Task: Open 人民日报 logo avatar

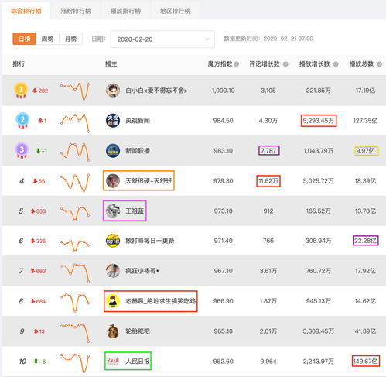Action: point(113,361)
